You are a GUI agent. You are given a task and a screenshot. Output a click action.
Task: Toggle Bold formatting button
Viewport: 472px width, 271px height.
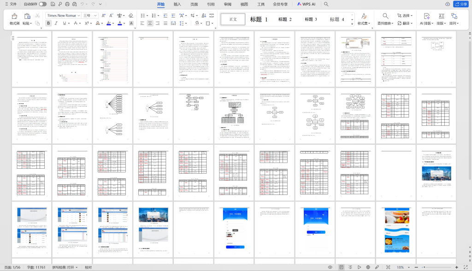[x=48, y=23]
